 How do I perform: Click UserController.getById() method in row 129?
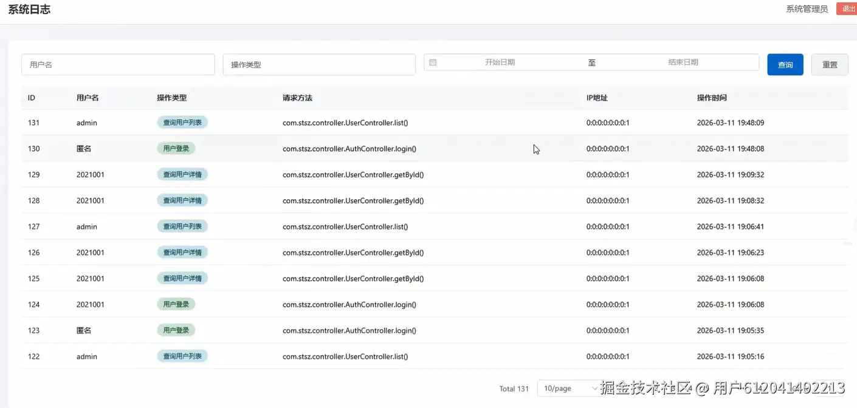pyautogui.click(x=353, y=175)
